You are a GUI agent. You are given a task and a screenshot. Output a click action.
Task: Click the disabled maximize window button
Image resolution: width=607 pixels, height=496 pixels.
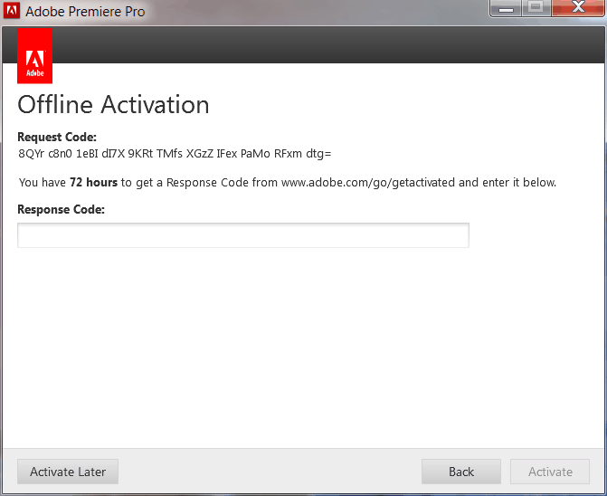536,7
